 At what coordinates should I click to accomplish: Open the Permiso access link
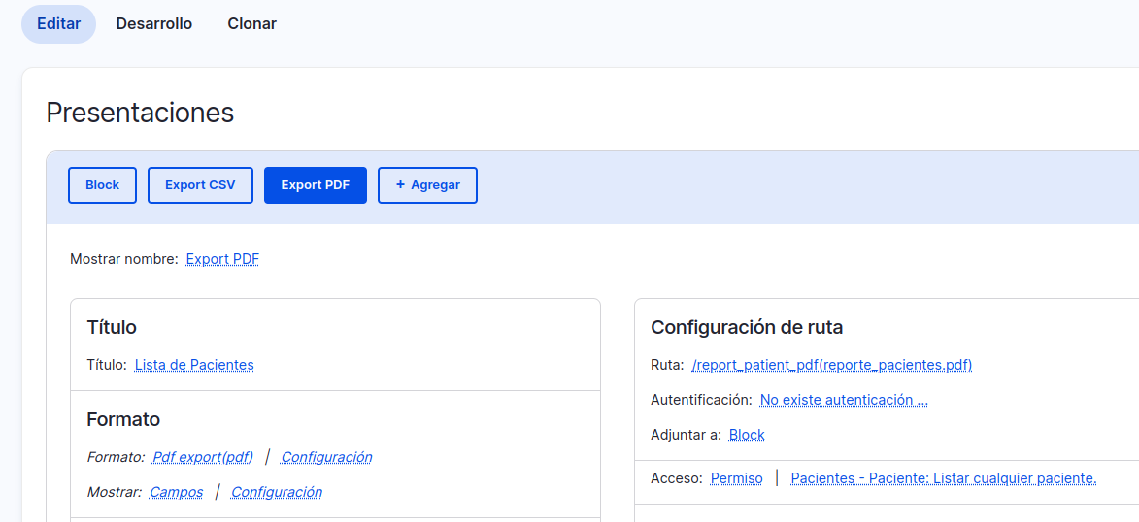737,477
